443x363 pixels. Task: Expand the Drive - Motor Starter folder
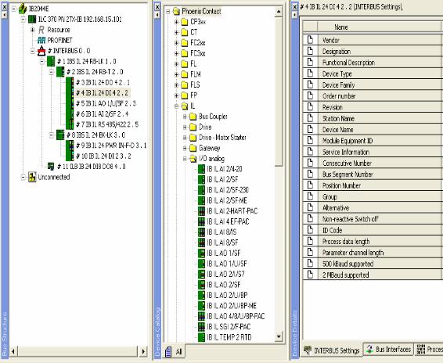coord(185,138)
